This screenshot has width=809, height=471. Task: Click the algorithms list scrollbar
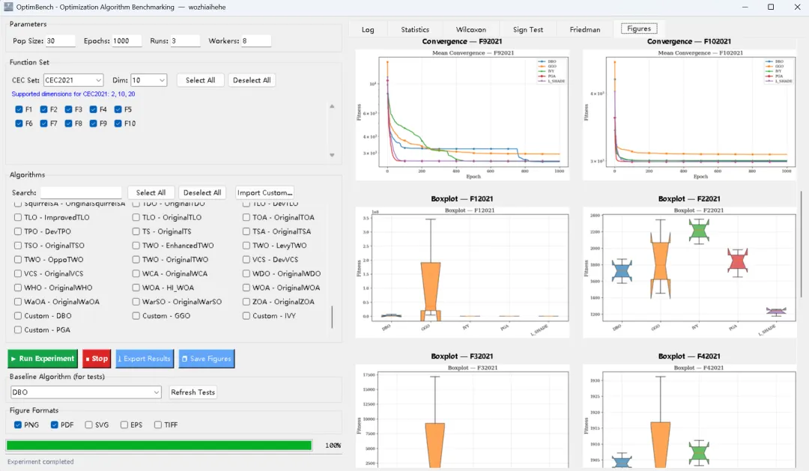[332, 317]
